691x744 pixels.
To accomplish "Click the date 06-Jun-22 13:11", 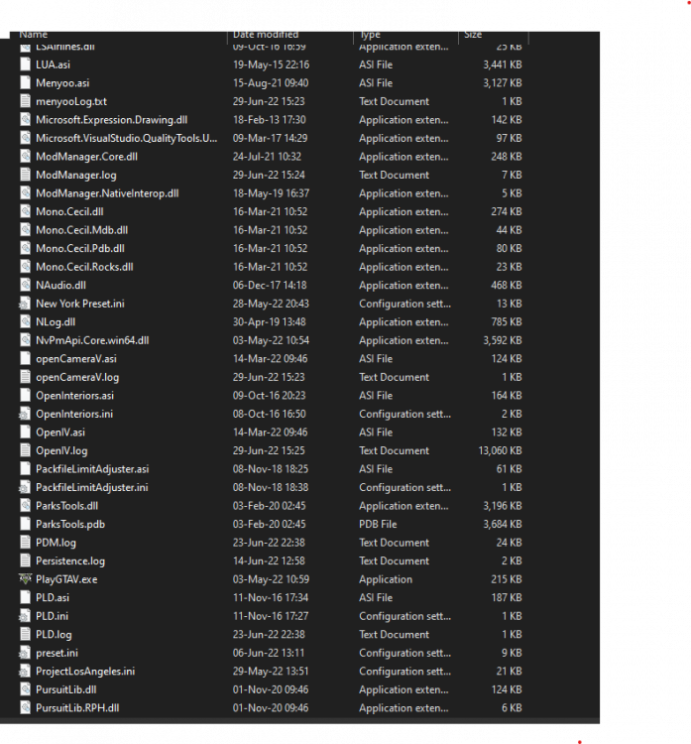I will pyautogui.click(x=269, y=653).
